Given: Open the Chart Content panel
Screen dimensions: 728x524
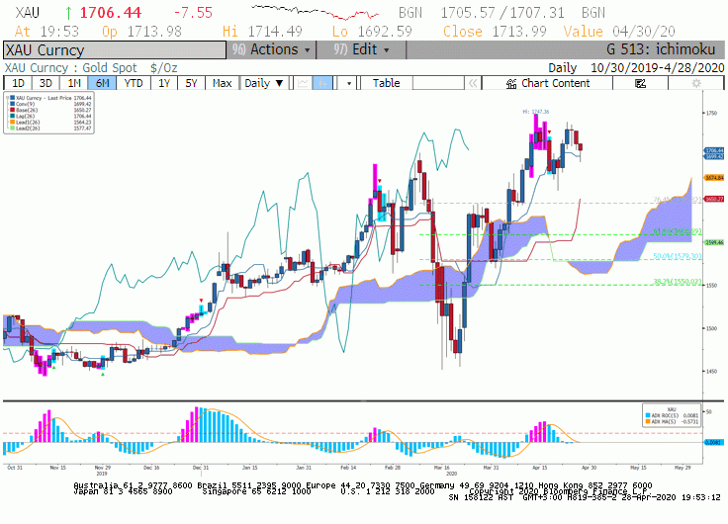Looking at the screenshot, I should coord(547,83).
